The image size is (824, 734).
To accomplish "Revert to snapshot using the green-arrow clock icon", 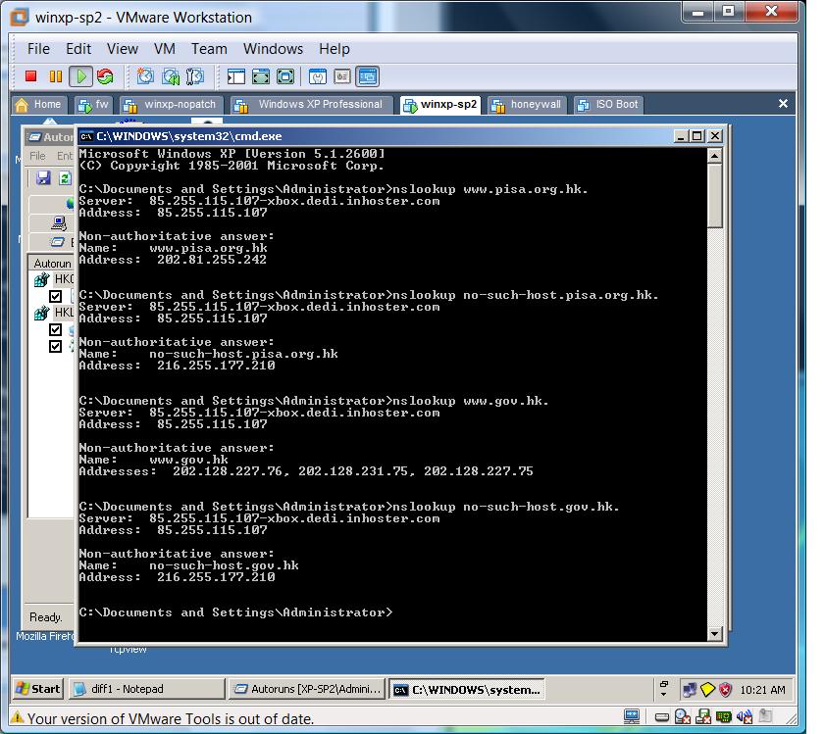I will tap(171, 76).
